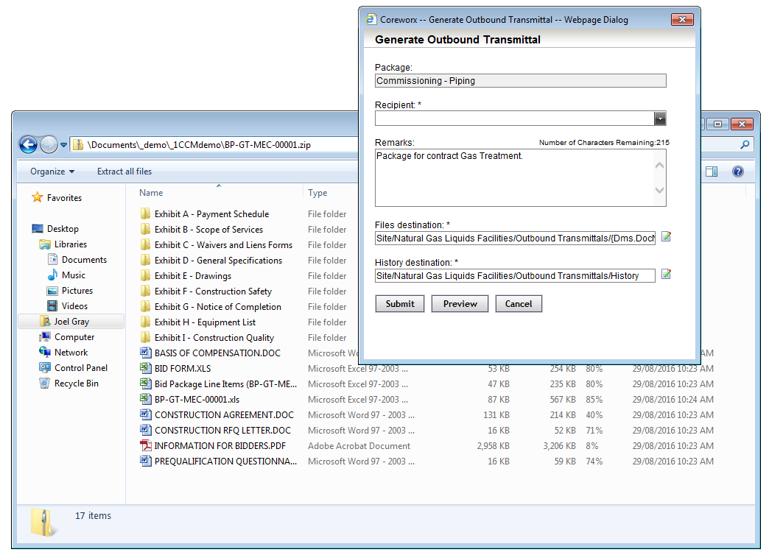Select Exhibit F - Construction Safety folder icon

[145, 291]
